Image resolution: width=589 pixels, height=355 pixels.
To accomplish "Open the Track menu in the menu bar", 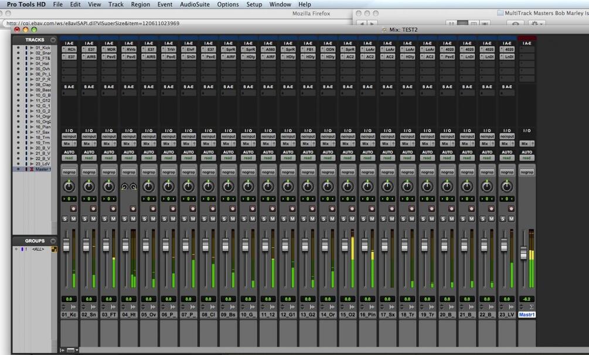I will click(115, 4).
